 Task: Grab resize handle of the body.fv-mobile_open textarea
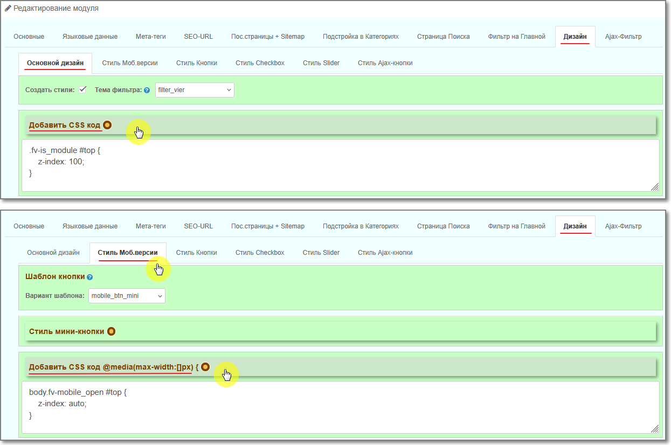point(654,429)
